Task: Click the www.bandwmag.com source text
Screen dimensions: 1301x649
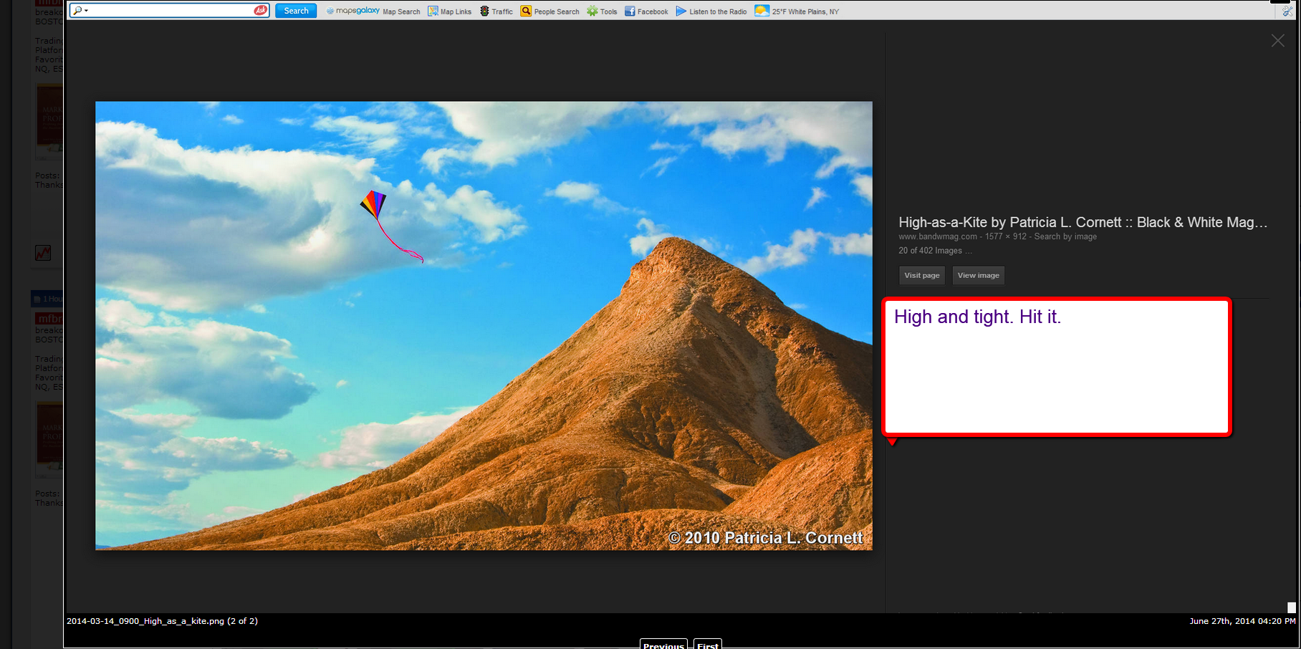Action: [938, 236]
